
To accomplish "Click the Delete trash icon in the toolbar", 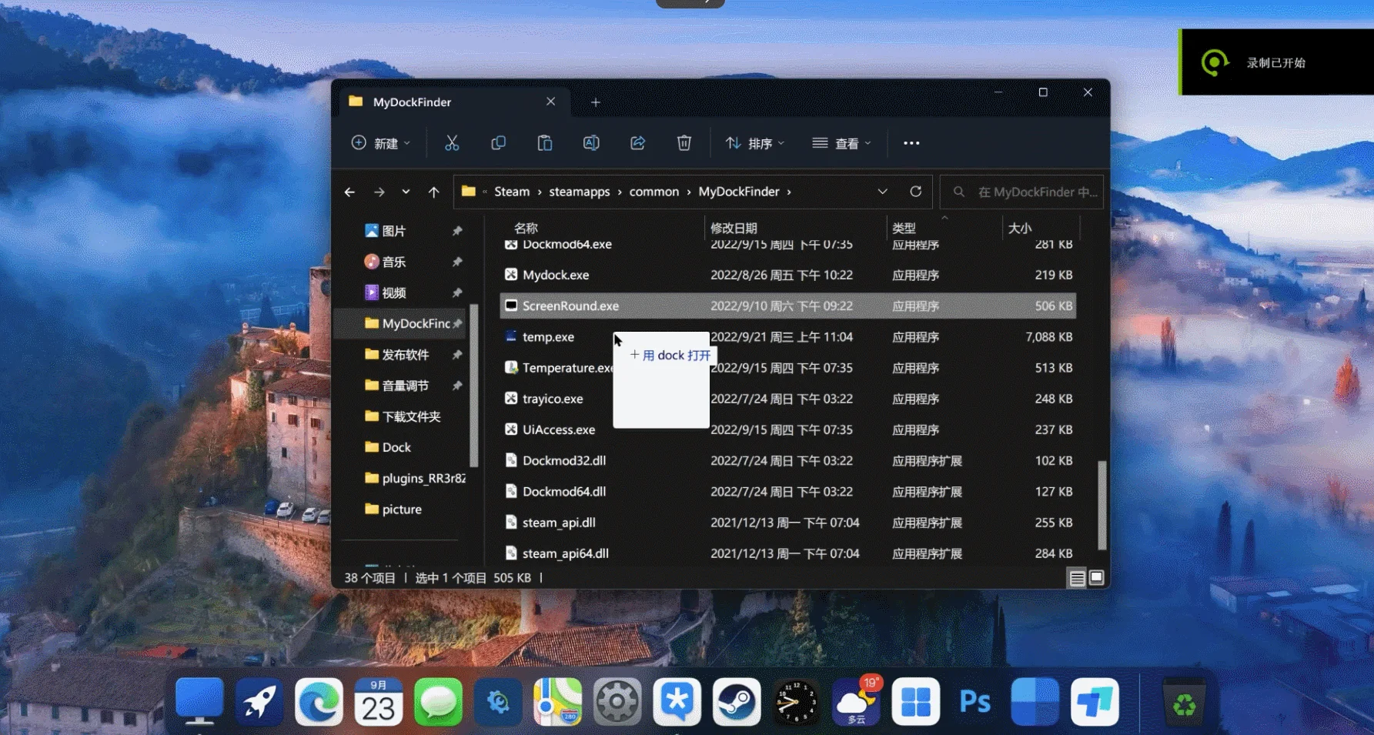I will [684, 142].
